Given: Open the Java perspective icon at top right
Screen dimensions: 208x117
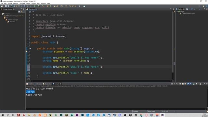Looking at the screenshot, I should pyautogui.click(x=207, y=6).
